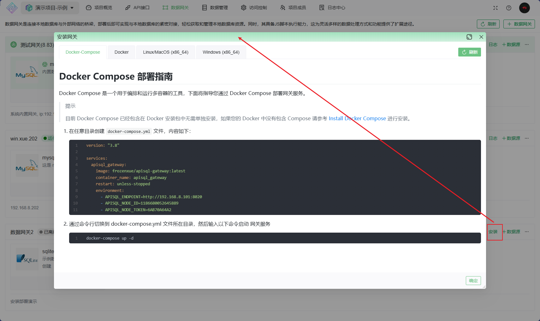Image resolution: width=540 pixels, height=321 pixels.
Task: Click the Install Docker Compose link
Action: point(357,118)
